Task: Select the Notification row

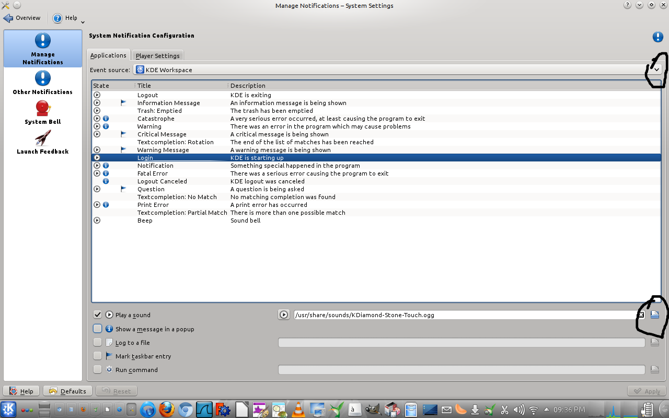Action: pyautogui.click(x=376, y=166)
